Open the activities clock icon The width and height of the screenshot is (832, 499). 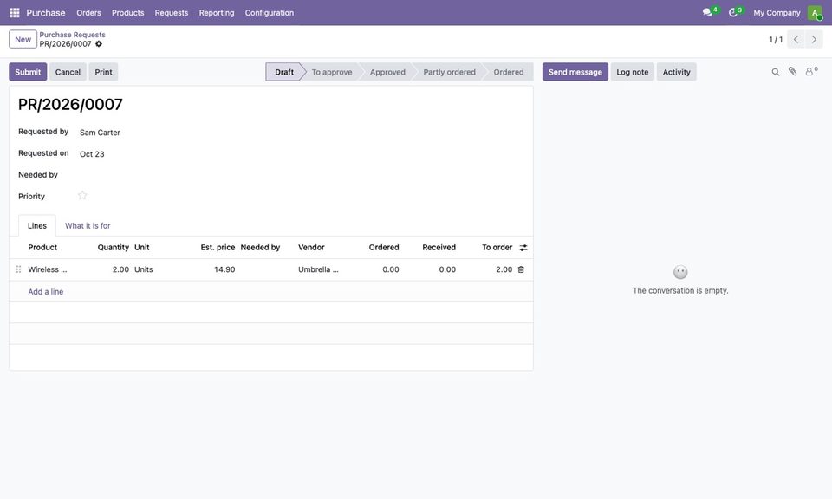coord(733,12)
